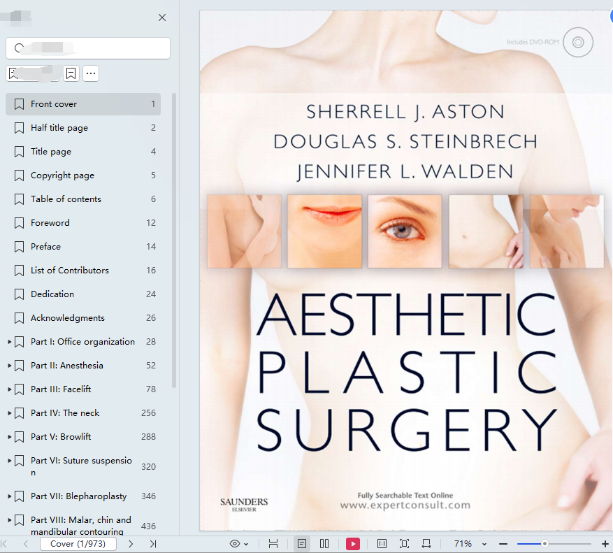Screen dimensions: 613x553
Task: Click the book cover page image
Action: coord(406,271)
